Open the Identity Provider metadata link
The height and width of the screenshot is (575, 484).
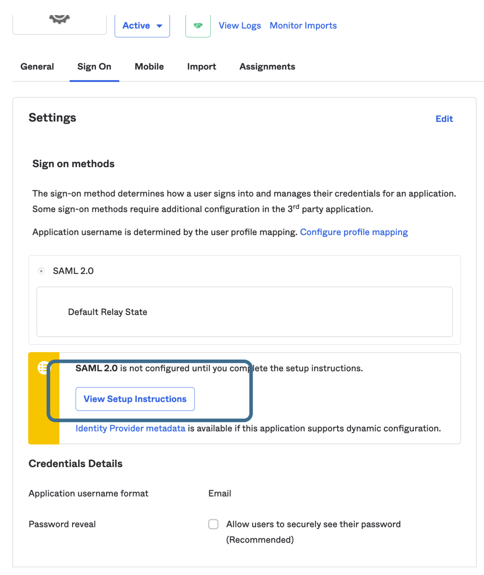pos(130,429)
